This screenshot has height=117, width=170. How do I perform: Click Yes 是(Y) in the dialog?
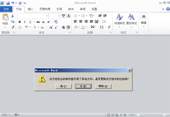pyautogui.click(x=63, y=86)
